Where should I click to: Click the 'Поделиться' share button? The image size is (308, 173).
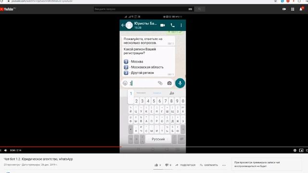[x=185, y=165]
